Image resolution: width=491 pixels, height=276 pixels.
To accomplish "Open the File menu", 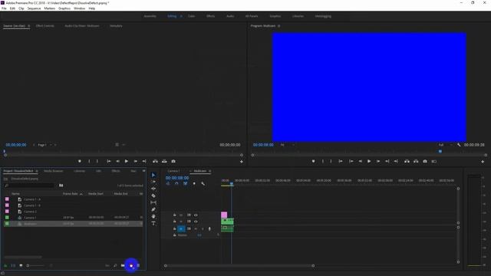I will point(4,8).
